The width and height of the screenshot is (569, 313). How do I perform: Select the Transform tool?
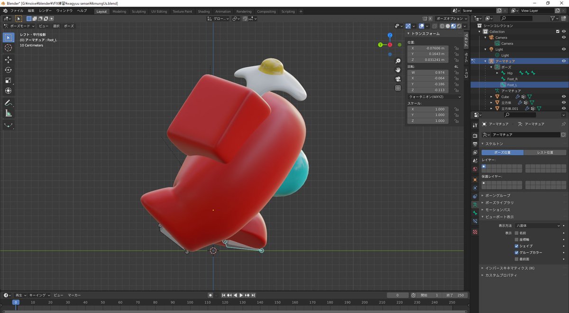point(9,90)
